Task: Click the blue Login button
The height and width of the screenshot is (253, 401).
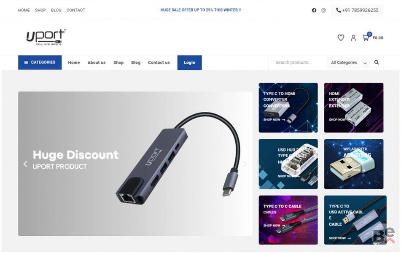Action: point(189,62)
